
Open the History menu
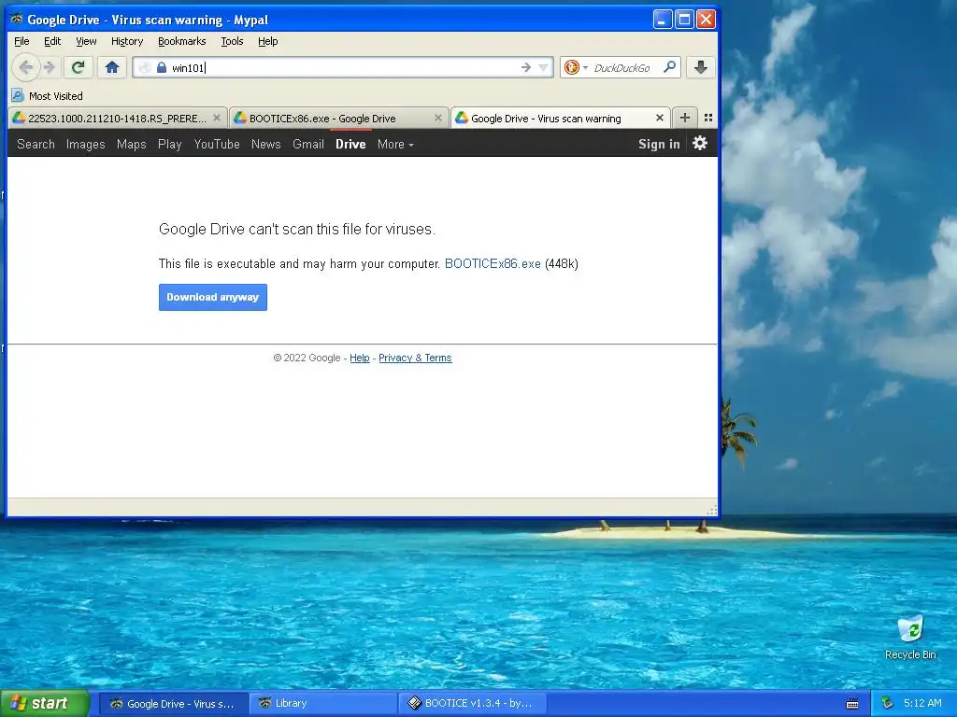(x=127, y=41)
